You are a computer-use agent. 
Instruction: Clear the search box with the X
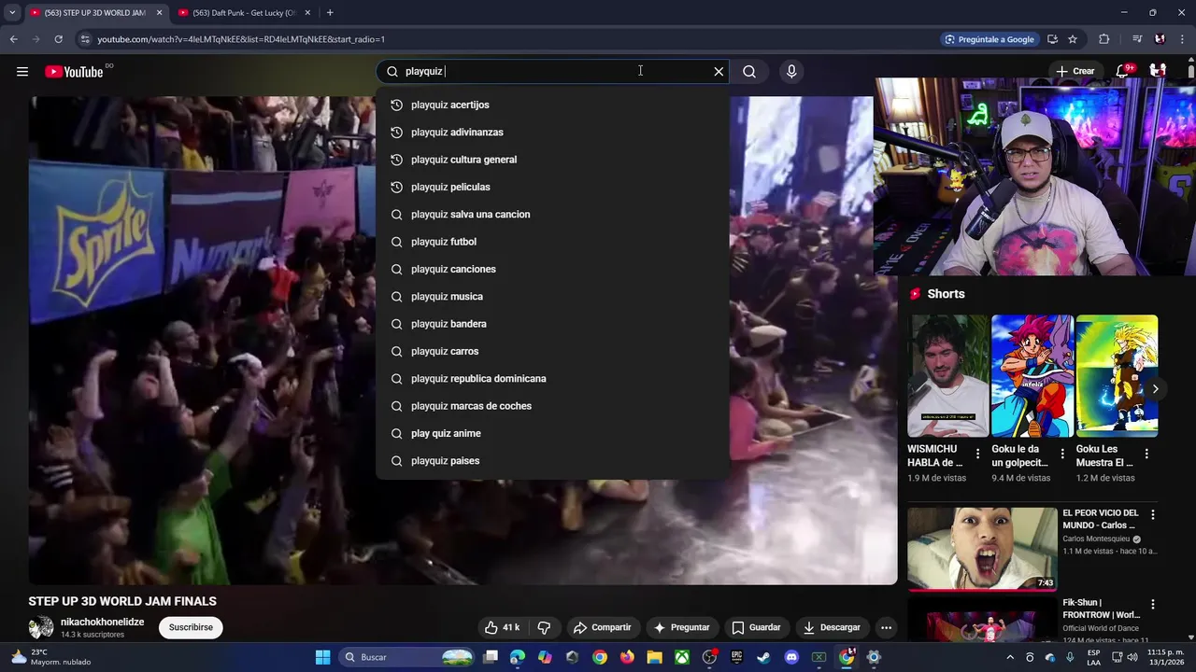719,72
